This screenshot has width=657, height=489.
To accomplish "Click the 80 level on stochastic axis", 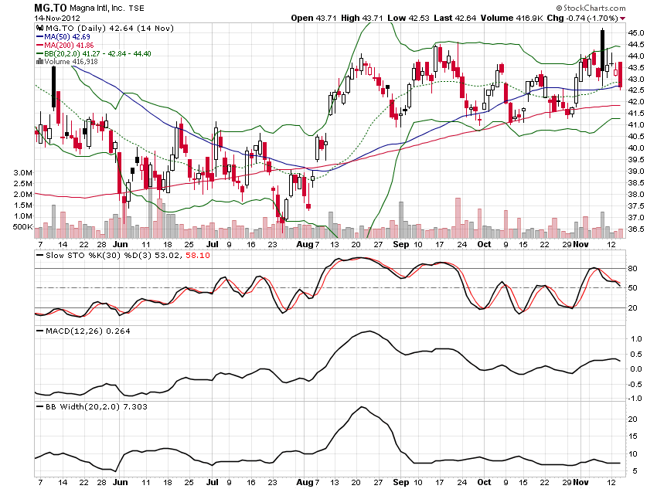I will pos(633,268).
